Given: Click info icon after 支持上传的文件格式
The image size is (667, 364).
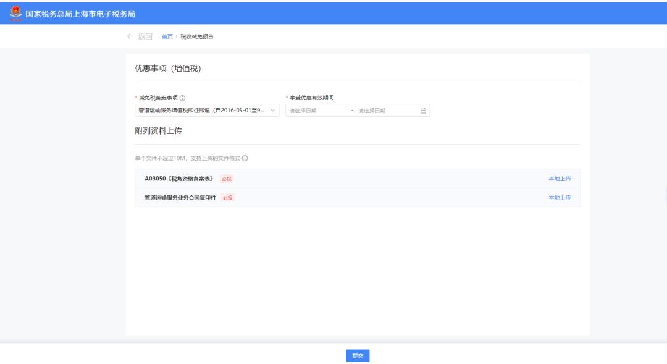Looking at the screenshot, I should point(245,158).
